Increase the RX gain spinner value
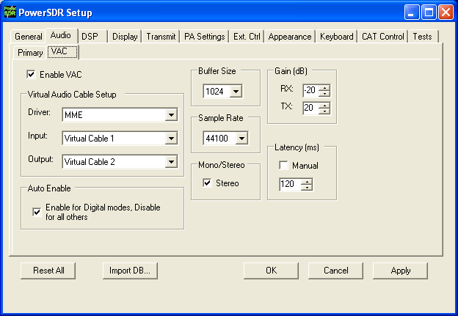 pos(324,87)
